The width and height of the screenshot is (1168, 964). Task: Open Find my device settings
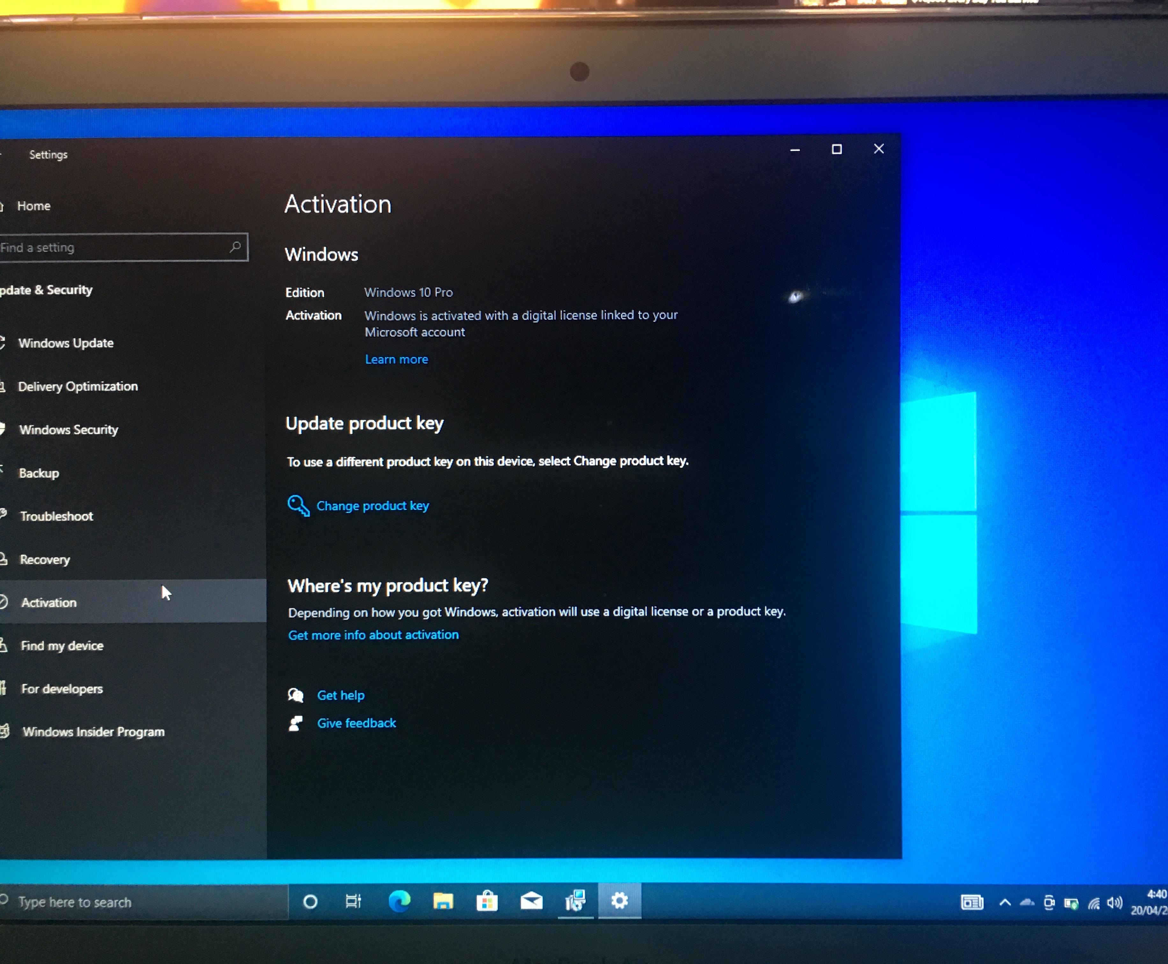[62, 646]
